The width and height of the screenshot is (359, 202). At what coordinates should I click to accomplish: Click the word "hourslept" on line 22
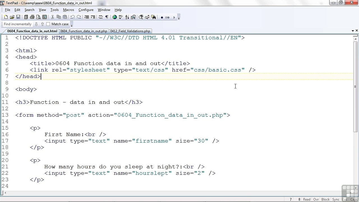click(152, 173)
